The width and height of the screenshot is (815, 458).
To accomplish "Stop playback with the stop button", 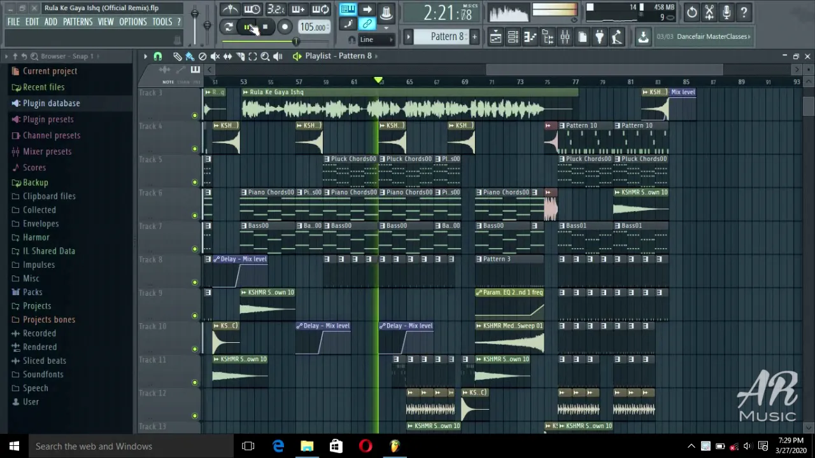I will click(x=265, y=27).
